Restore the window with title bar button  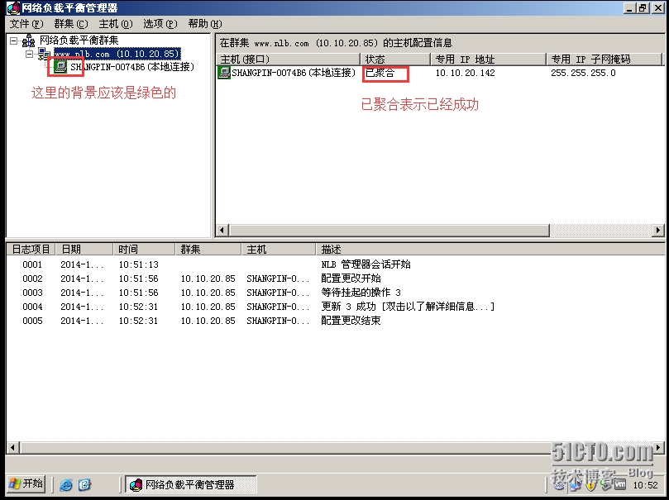643,7
